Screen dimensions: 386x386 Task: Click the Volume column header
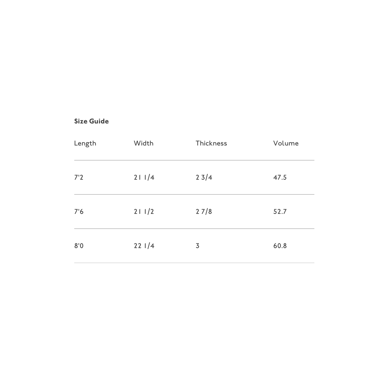point(286,143)
